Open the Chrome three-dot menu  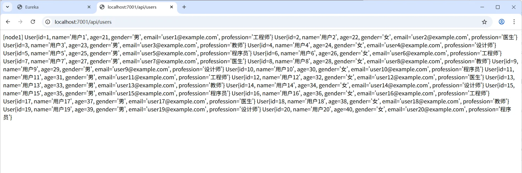click(x=514, y=22)
